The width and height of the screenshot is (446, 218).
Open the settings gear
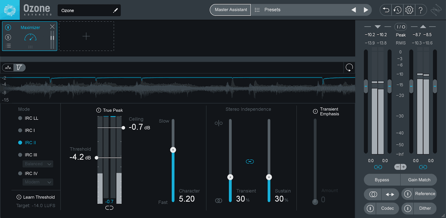point(409,10)
